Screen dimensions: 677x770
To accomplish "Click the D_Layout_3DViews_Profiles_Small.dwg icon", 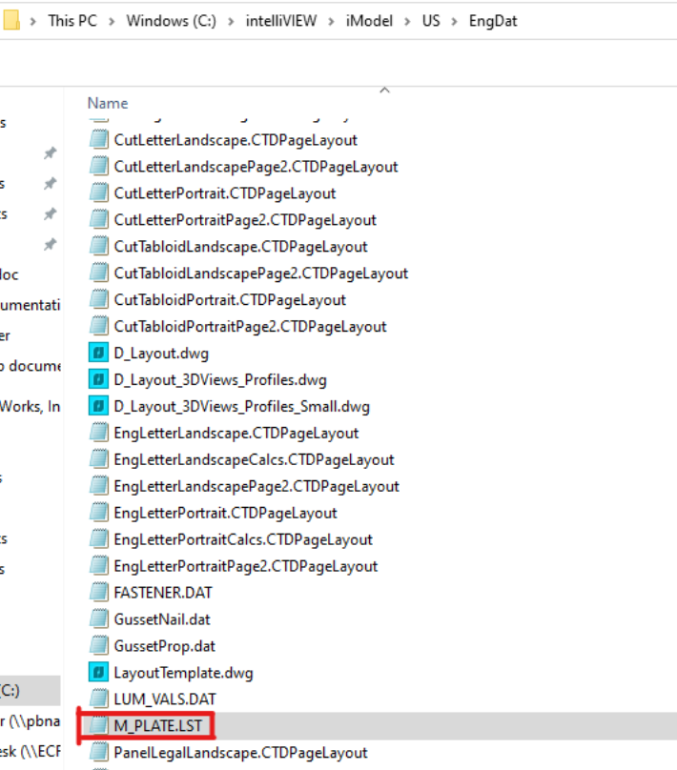I will tap(98, 407).
